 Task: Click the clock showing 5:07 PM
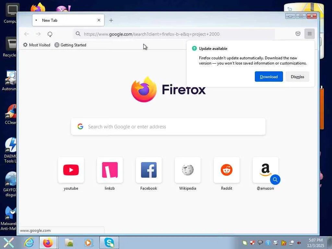point(316,243)
